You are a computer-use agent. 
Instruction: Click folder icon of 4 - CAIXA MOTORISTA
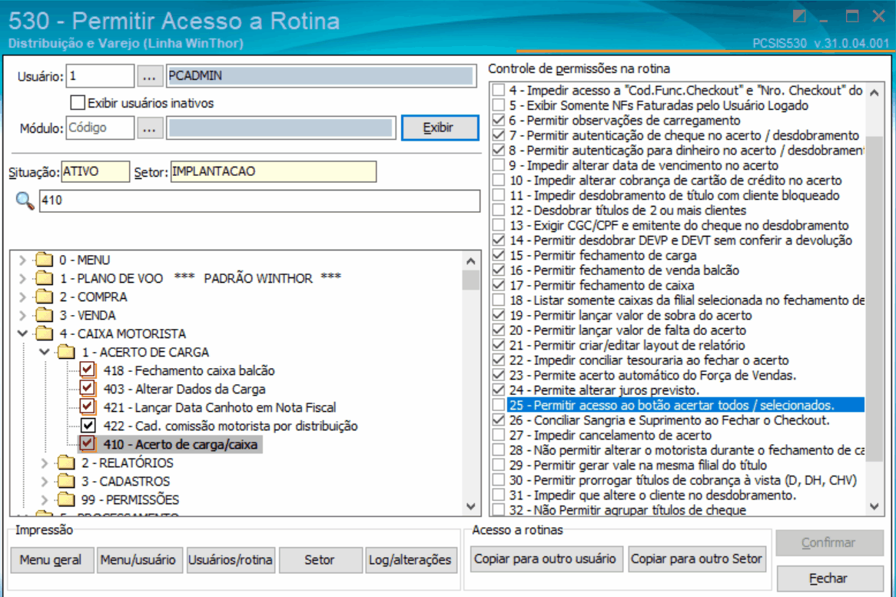click(x=44, y=333)
